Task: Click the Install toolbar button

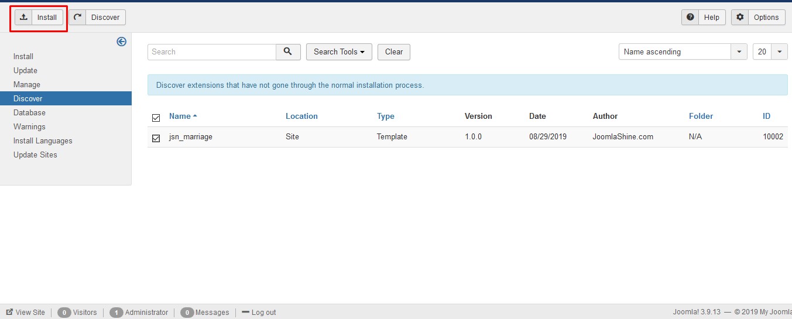Action: (39, 18)
